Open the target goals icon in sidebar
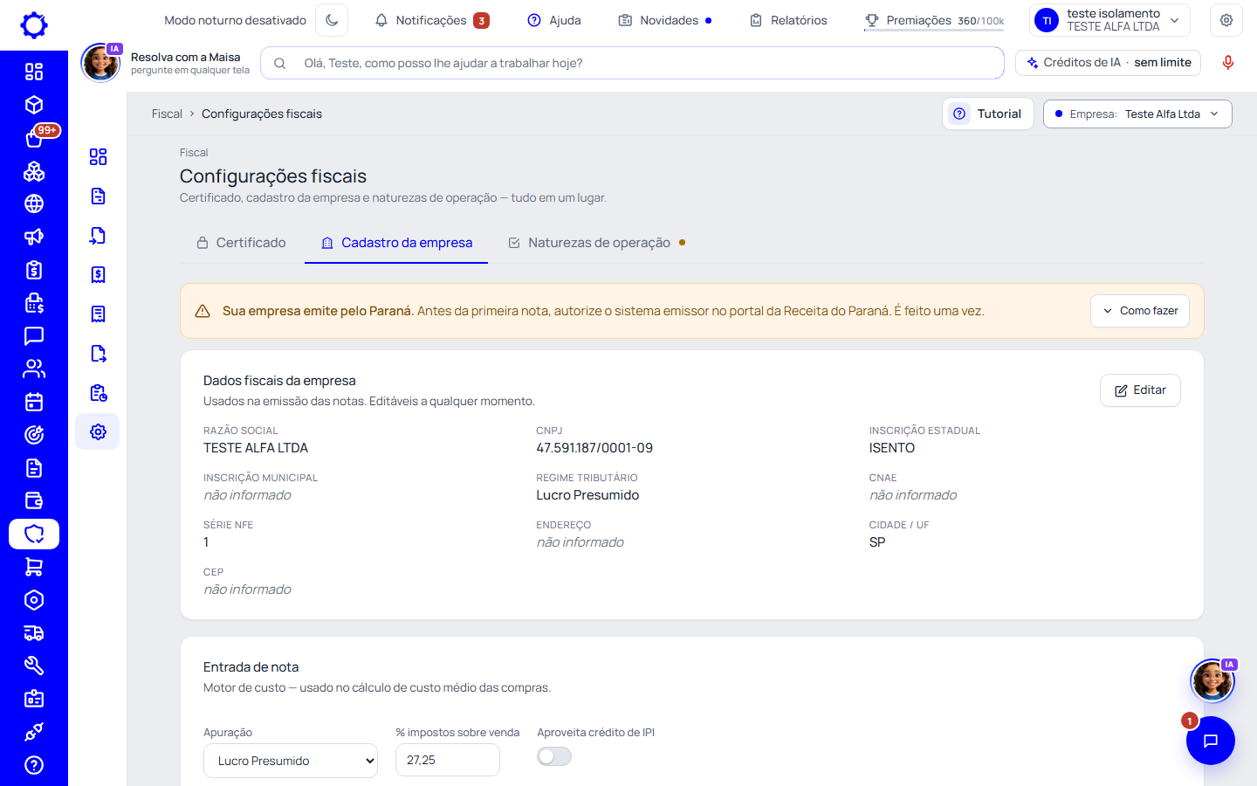The image size is (1257, 786). pos(34,435)
